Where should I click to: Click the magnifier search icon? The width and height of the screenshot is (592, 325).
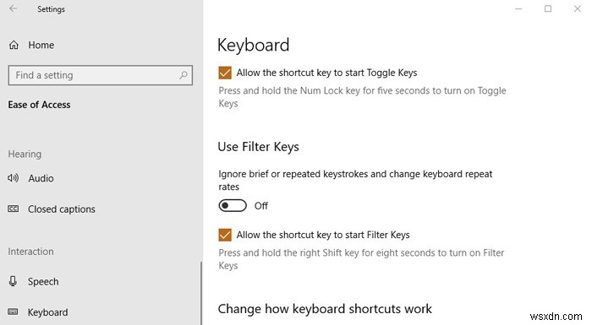[184, 75]
